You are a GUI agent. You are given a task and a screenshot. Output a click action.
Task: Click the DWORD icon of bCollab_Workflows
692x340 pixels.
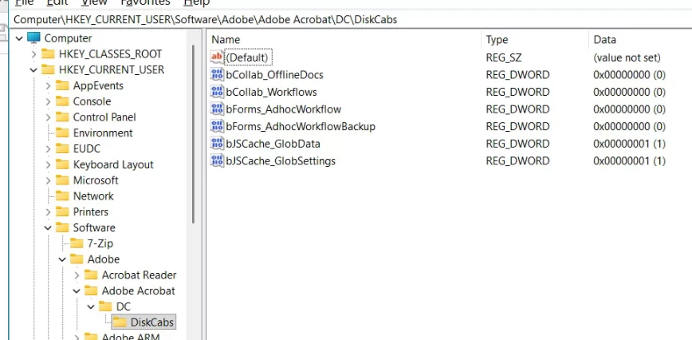(217, 92)
